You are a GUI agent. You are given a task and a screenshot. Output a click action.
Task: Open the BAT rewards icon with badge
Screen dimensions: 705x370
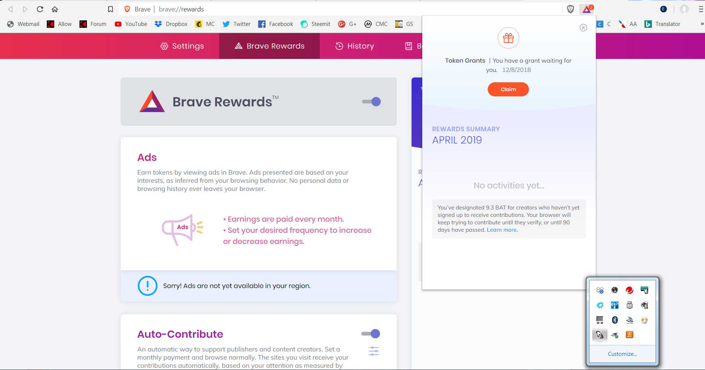point(587,9)
